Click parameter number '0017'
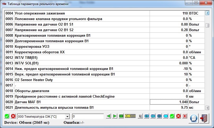This screenshot has height=128, width=214. [9, 85]
